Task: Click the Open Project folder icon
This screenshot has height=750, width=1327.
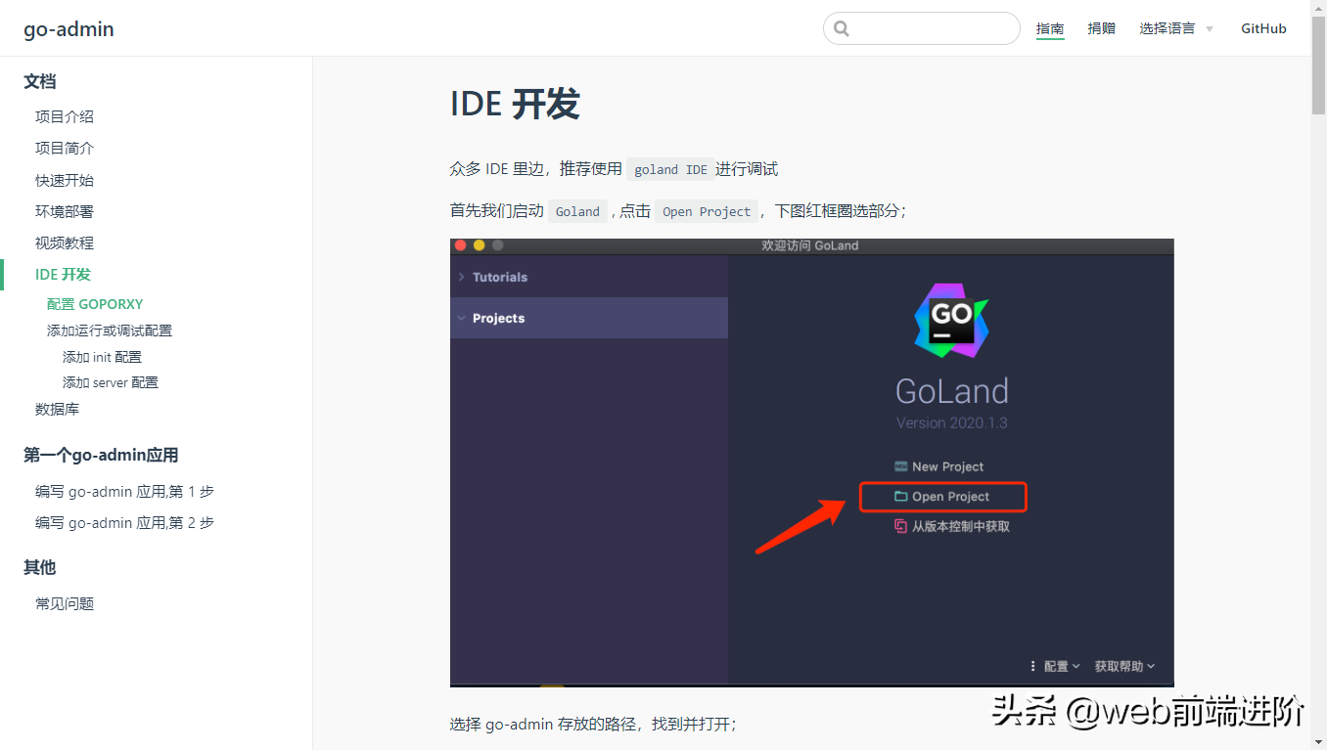Action: pos(901,497)
